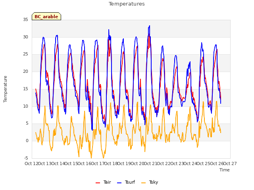This screenshot has width=254, height=190.
Task: Click the 5 y-axis tick value
Action: coord(27,123)
